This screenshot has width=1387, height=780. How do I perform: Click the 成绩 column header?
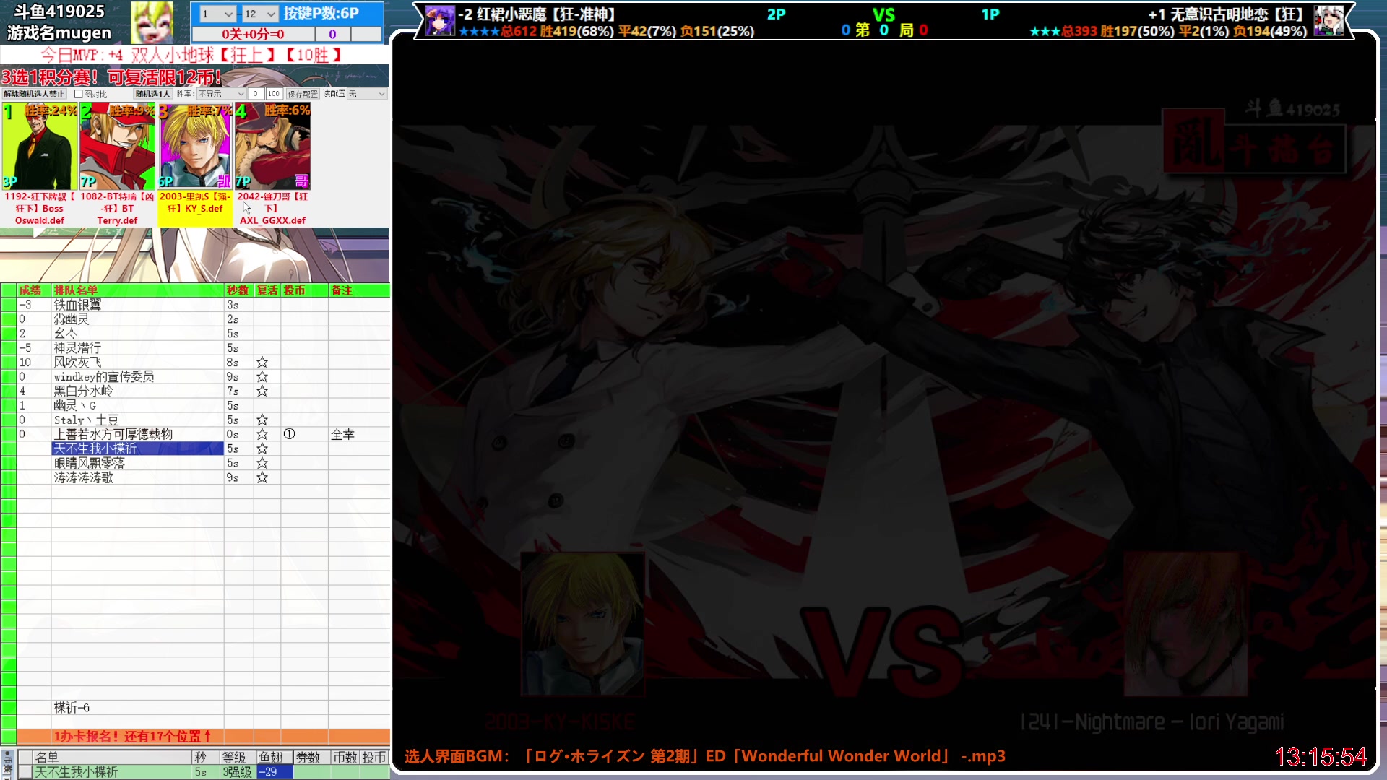tap(33, 290)
